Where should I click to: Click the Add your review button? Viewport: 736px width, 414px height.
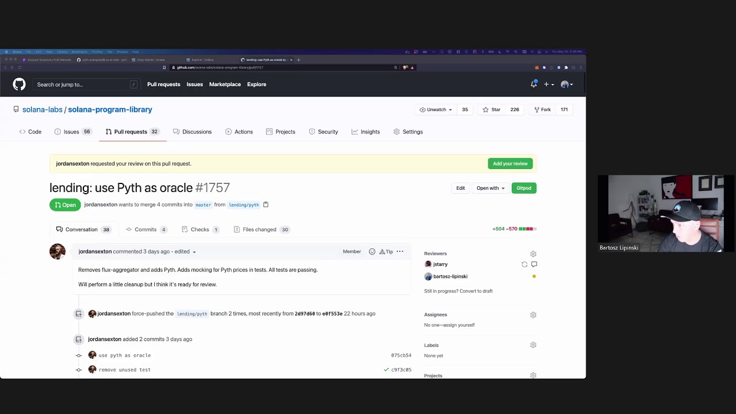510,164
